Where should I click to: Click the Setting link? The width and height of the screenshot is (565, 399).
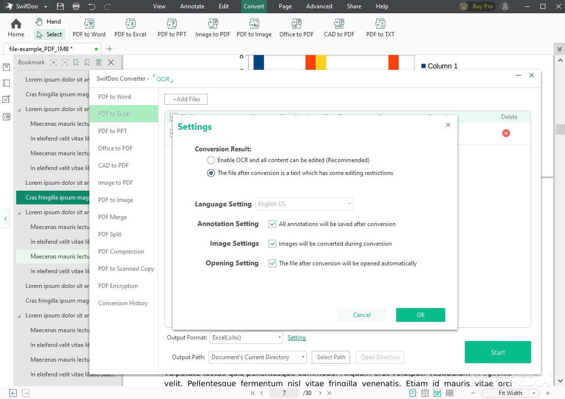coord(296,338)
